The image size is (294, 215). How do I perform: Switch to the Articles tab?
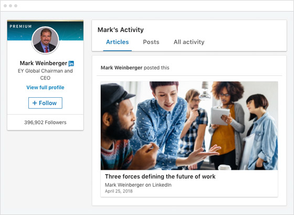(x=118, y=42)
